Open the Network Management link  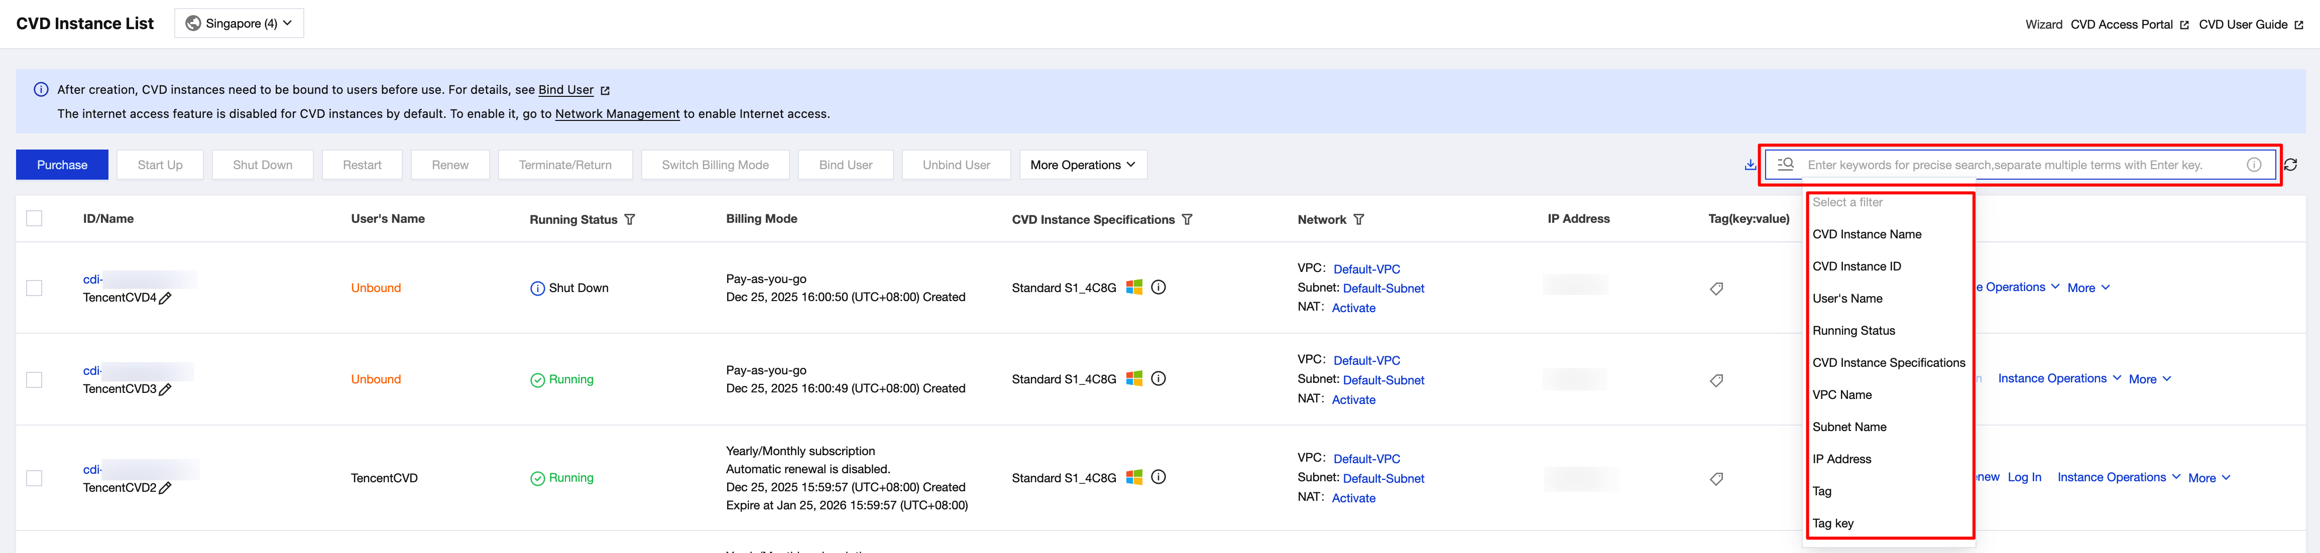[617, 114]
